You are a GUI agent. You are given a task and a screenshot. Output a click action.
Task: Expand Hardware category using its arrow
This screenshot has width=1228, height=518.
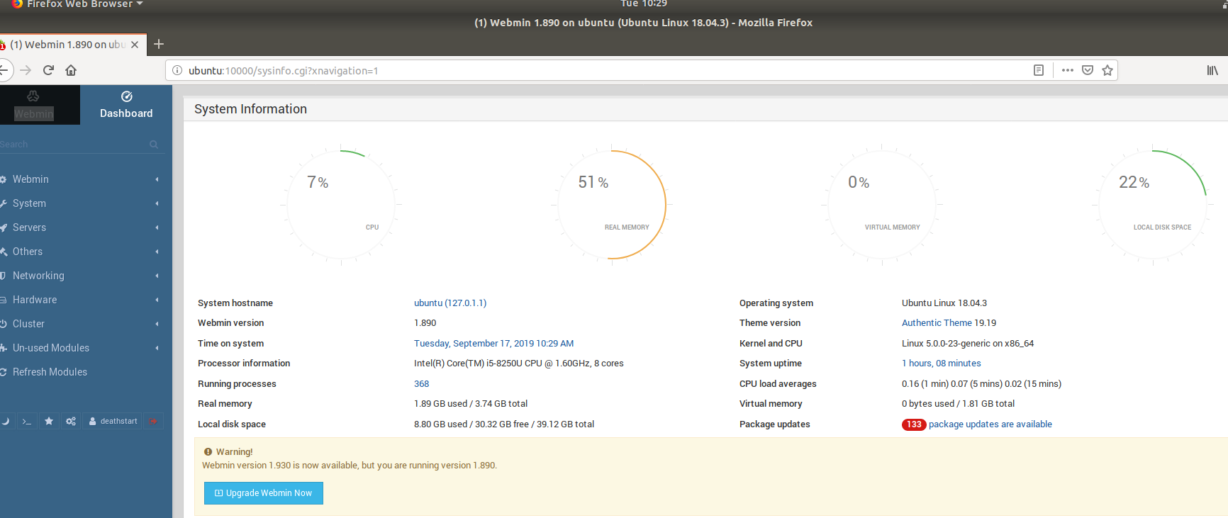(157, 300)
